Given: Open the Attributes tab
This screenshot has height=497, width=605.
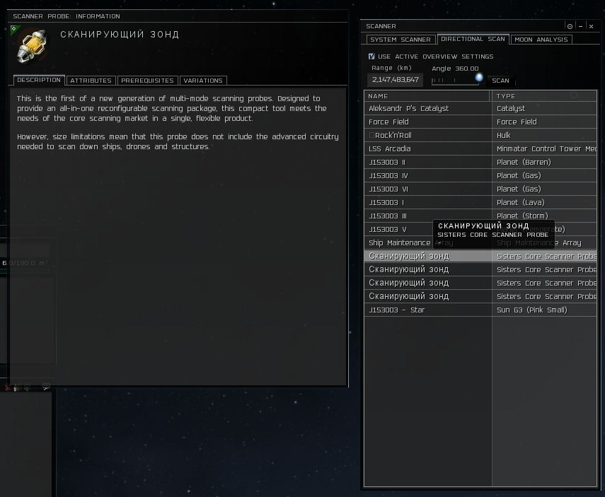Looking at the screenshot, I should [91, 80].
